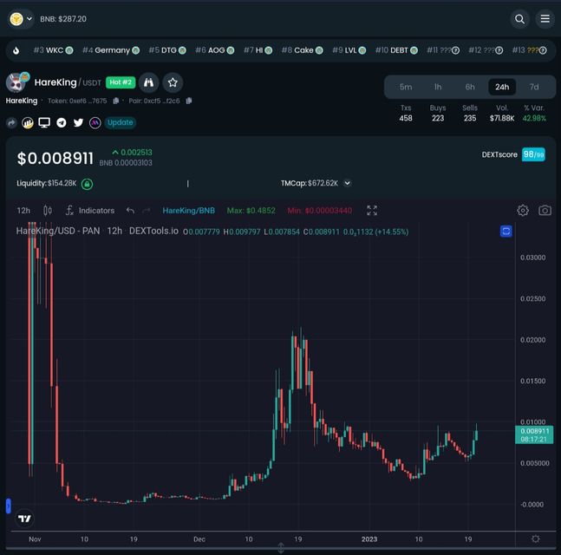
Task: Click the Dec label on time axis
Action: tap(199, 539)
